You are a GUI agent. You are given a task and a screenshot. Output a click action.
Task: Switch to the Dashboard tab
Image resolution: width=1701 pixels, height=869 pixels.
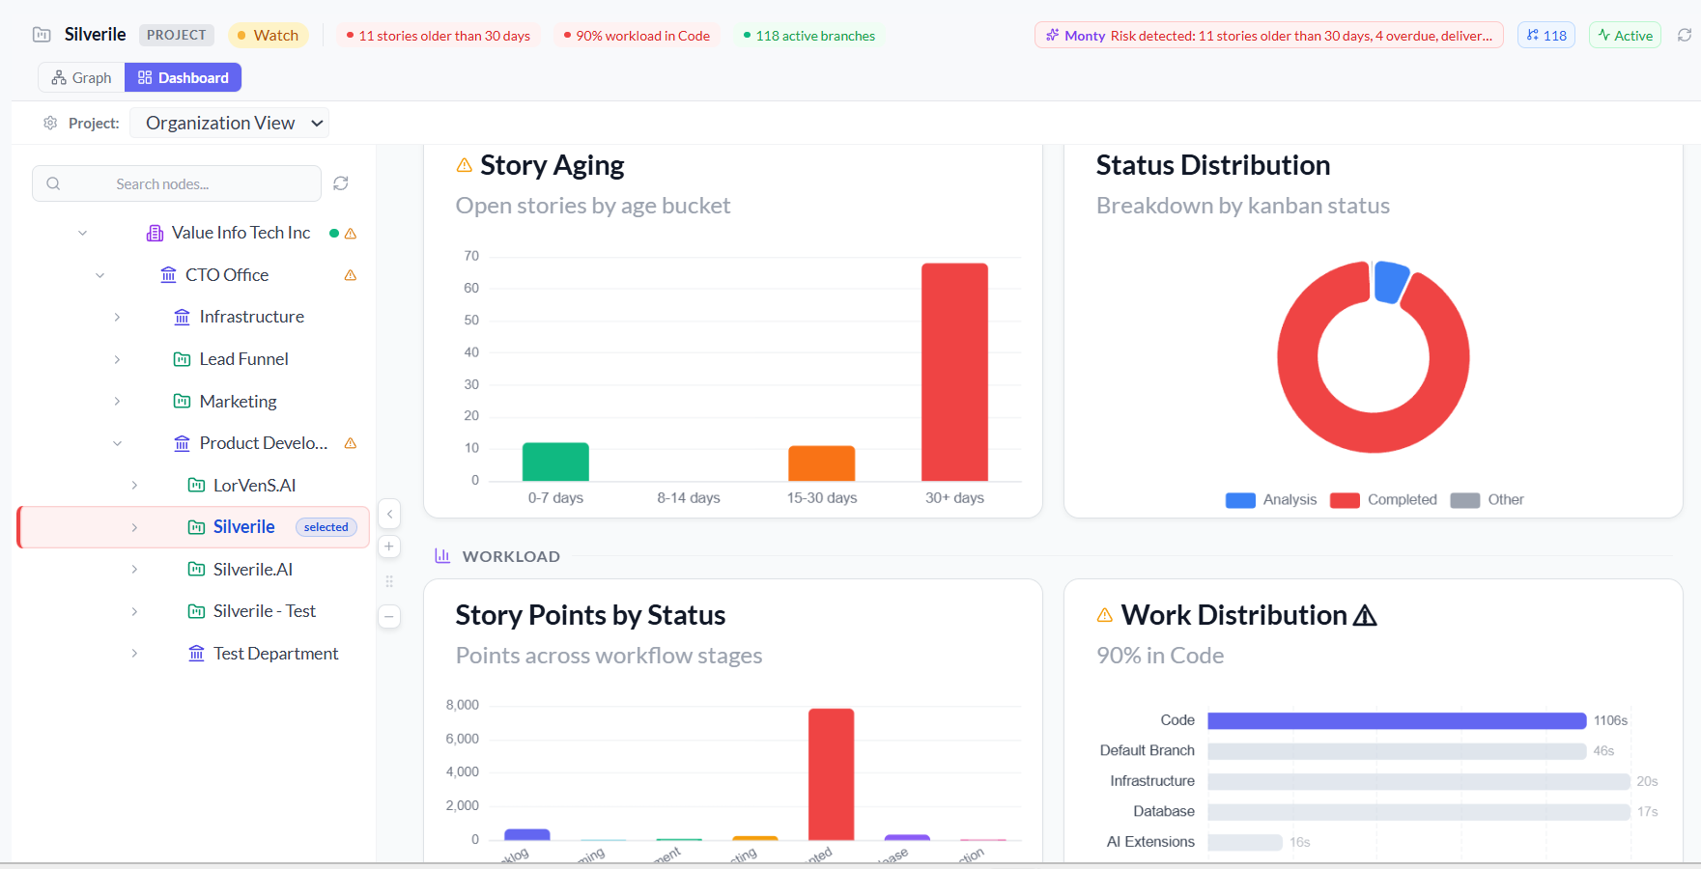[x=183, y=77]
